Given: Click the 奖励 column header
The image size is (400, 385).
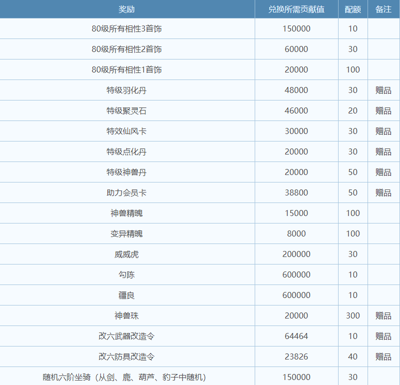Looking at the screenshot, I should pyautogui.click(x=126, y=9).
